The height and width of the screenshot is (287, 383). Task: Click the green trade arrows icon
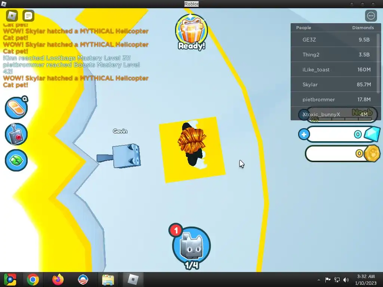(x=16, y=160)
